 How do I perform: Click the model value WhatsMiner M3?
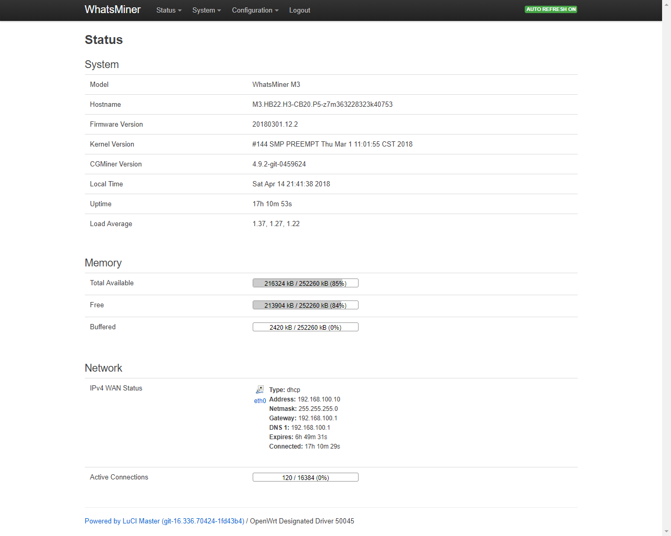pyautogui.click(x=276, y=84)
